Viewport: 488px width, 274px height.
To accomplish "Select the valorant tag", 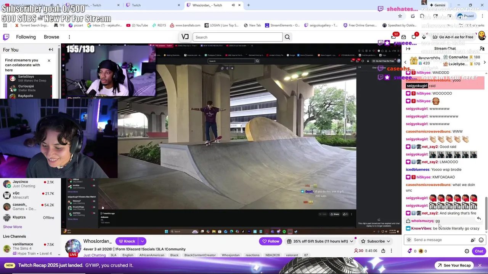I will point(292,255).
